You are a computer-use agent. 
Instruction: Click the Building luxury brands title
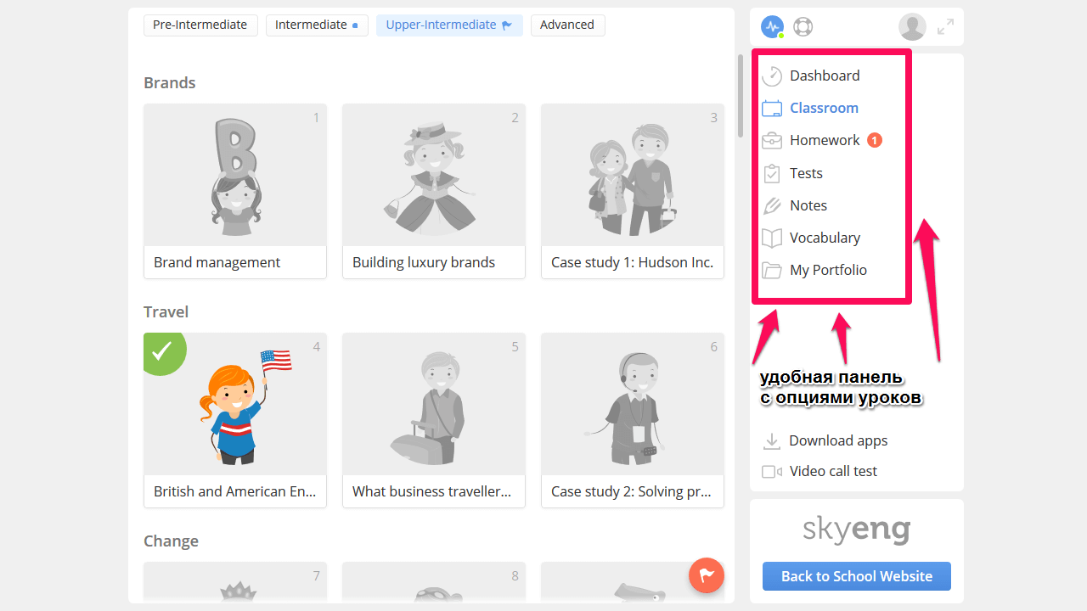coord(424,262)
